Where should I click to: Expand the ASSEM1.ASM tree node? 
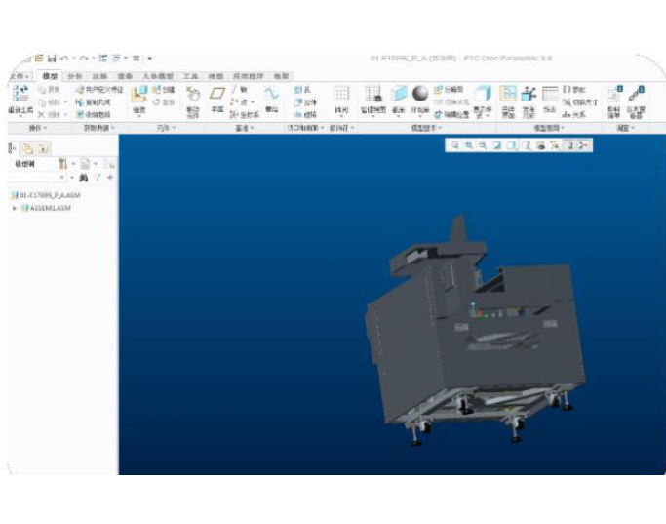point(14,208)
